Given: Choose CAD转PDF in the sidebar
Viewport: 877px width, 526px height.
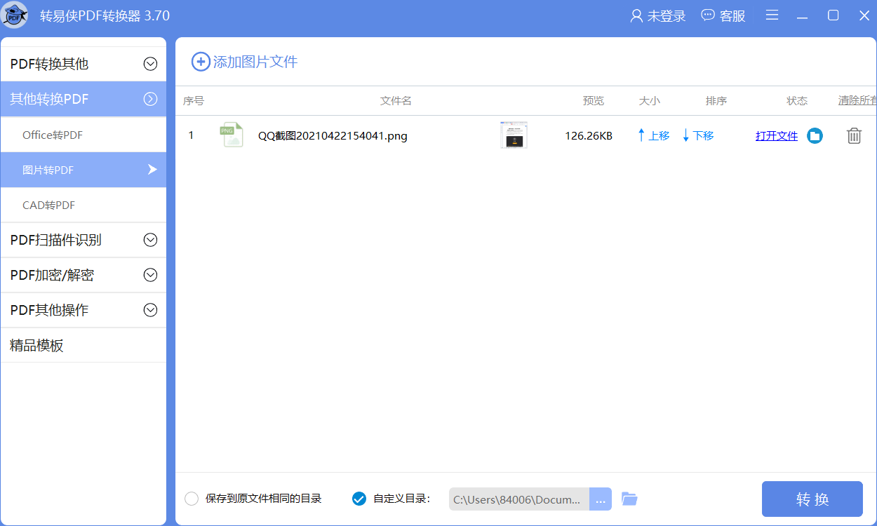Looking at the screenshot, I should 83,205.
